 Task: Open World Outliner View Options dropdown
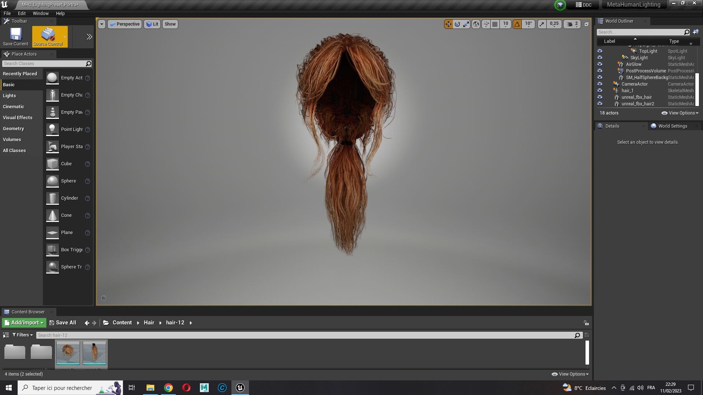click(x=680, y=113)
